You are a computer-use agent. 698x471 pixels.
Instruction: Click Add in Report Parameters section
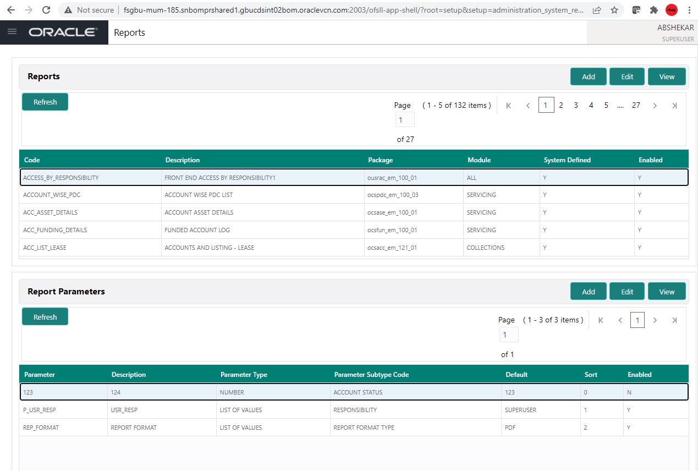[x=589, y=292]
